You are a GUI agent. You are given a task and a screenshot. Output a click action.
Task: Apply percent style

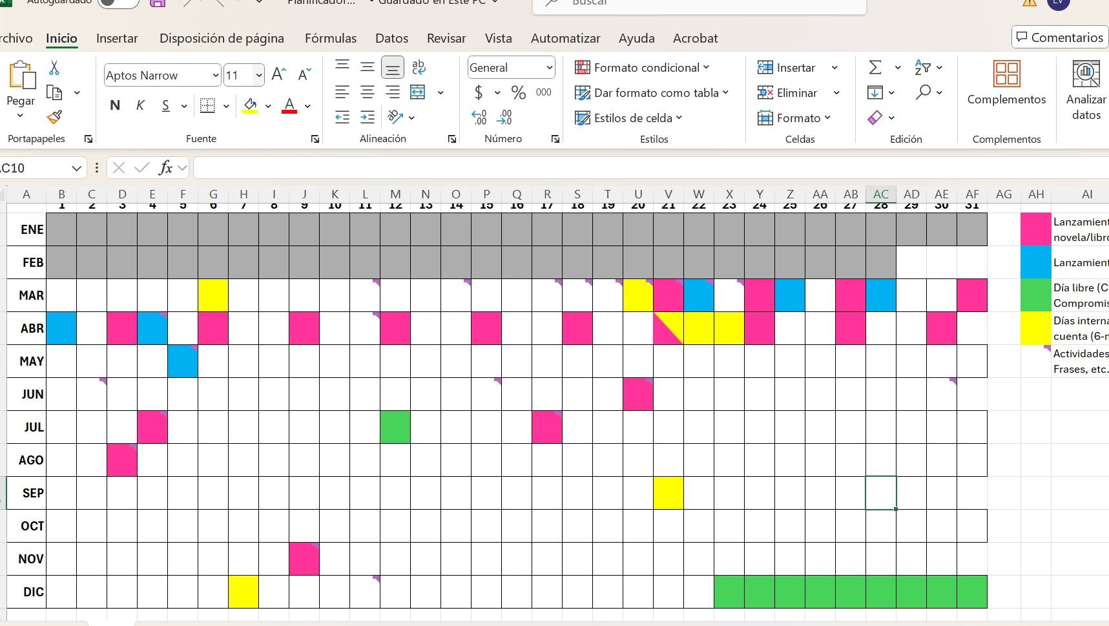(518, 92)
